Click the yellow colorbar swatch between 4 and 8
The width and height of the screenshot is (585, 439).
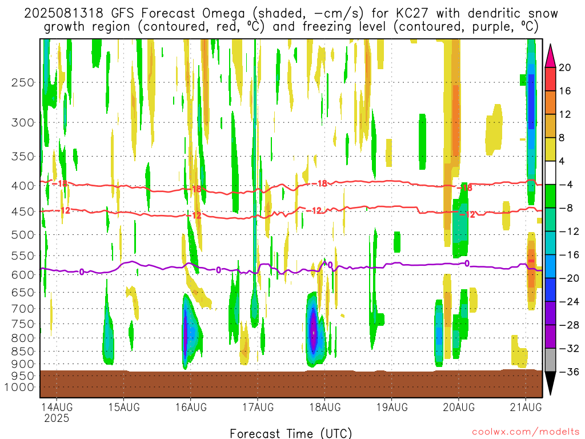click(x=550, y=149)
